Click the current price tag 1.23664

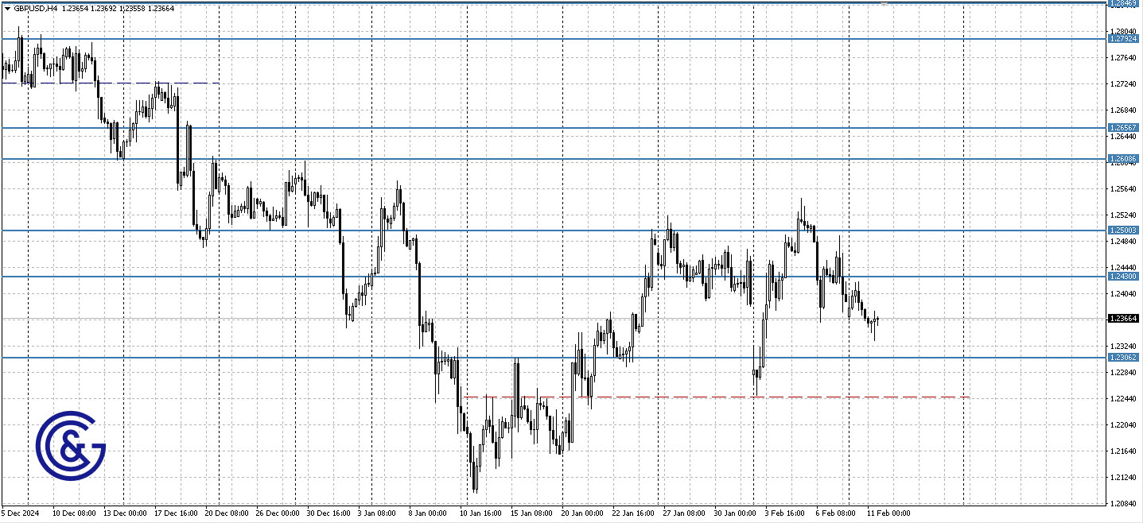pos(1122,317)
